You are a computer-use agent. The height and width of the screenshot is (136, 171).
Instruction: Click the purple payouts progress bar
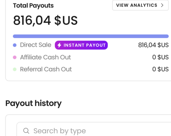pos(91,36)
